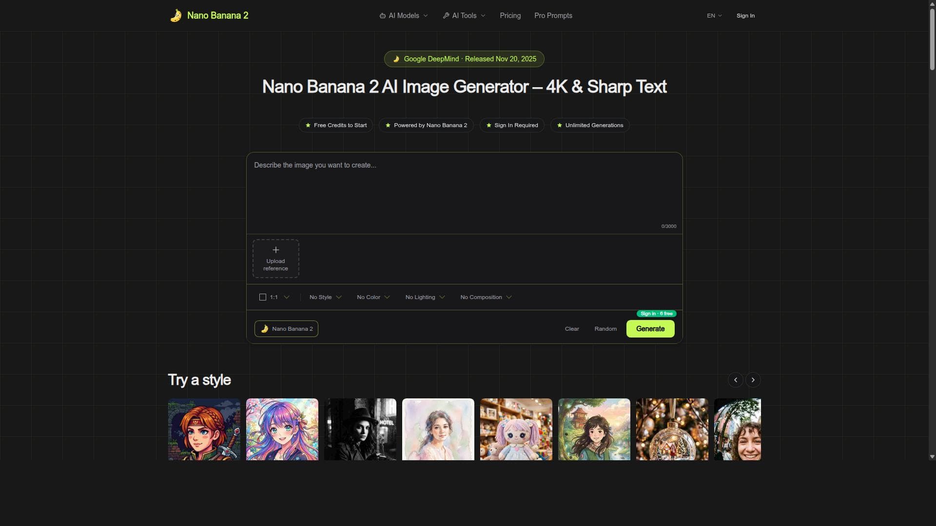Click the scrollbar down arrow
936x526 pixels.
[x=932, y=457]
